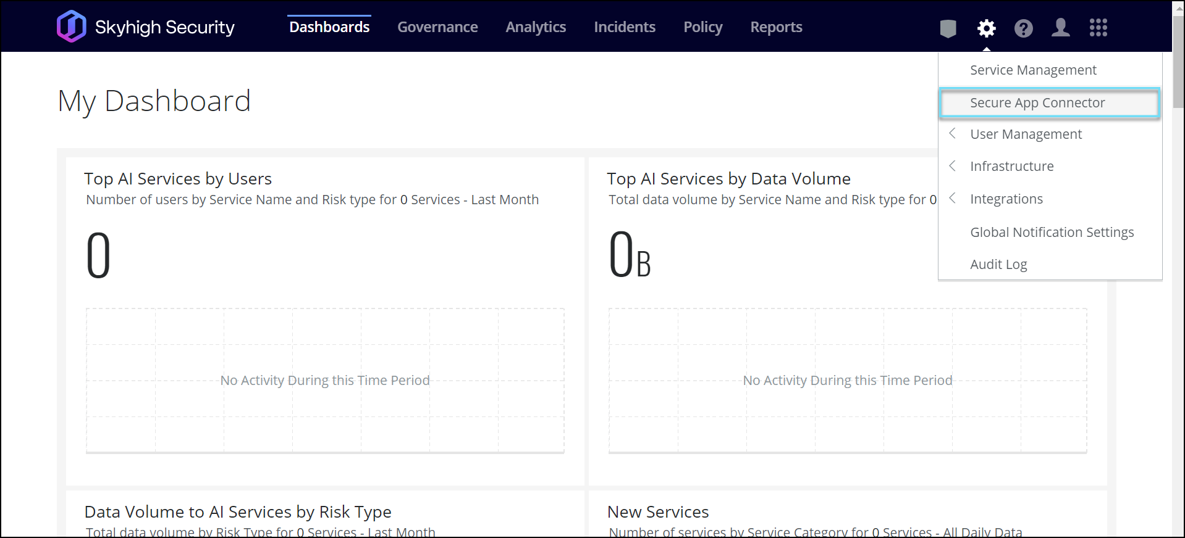Click Top AI Services by Users title
1185x538 pixels.
(x=178, y=179)
